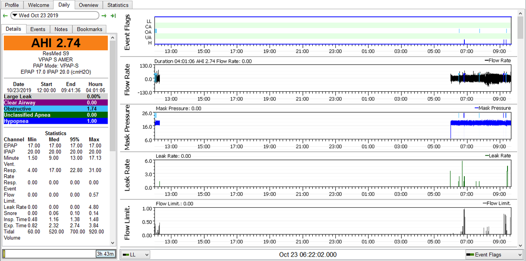The width and height of the screenshot is (526, 261).
Task: Go to previous day arrow
Action: click(x=5, y=16)
